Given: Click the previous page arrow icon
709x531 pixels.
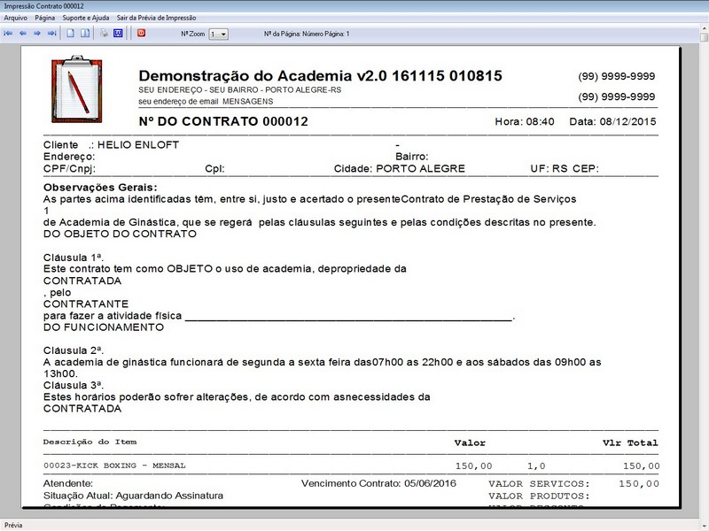Looking at the screenshot, I should [x=23, y=34].
